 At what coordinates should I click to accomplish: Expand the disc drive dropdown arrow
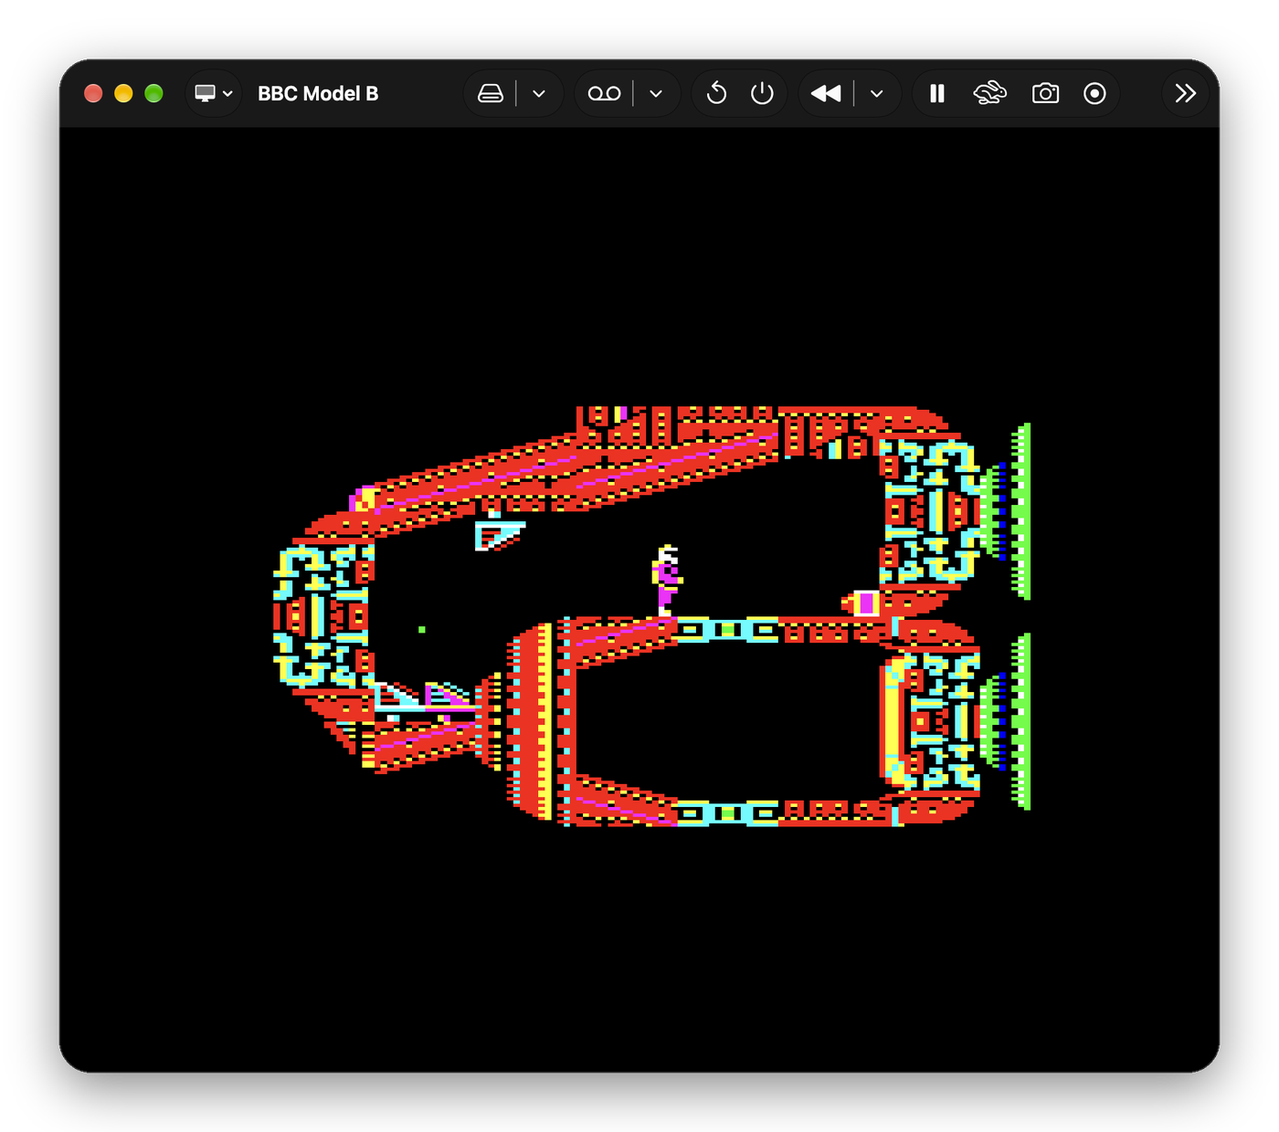[539, 93]
